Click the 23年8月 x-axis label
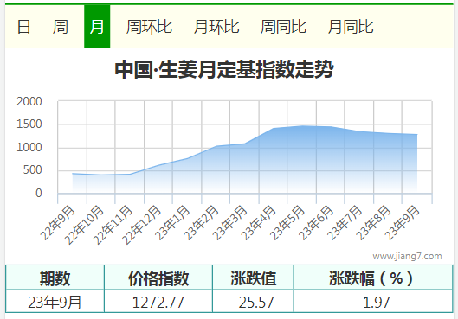The height and width of the screenshot is (319, 458). pos(373,223)
